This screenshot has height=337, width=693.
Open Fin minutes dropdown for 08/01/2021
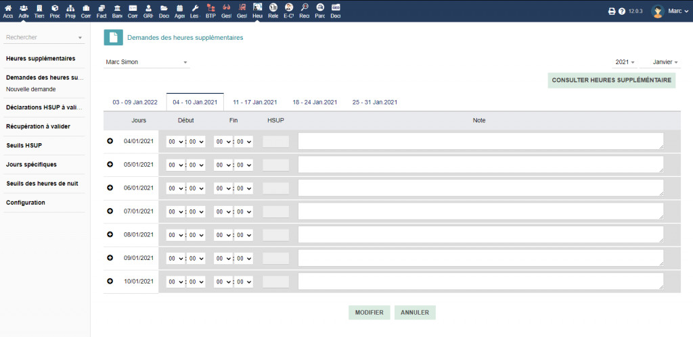244,235
